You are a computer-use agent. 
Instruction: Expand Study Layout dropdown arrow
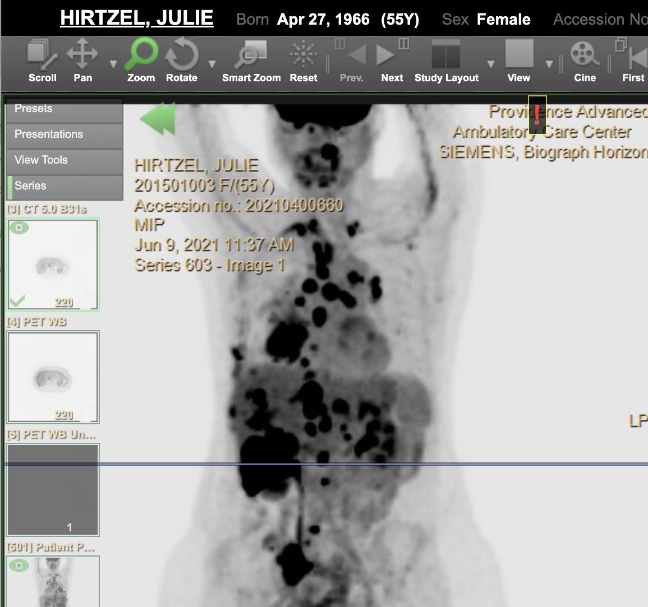(491, 64)
